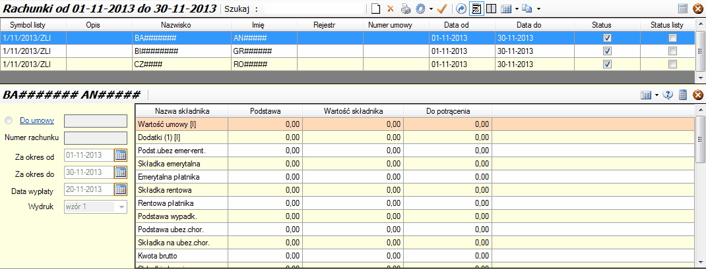Viewport: 706px width, 269px height.
Task: Click the blue circular arrow icon
Action: pos(461,9)
